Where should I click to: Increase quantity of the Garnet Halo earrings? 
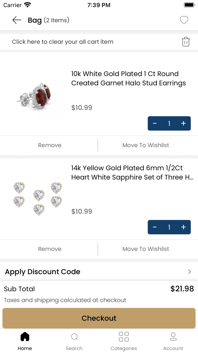[184, 123]
